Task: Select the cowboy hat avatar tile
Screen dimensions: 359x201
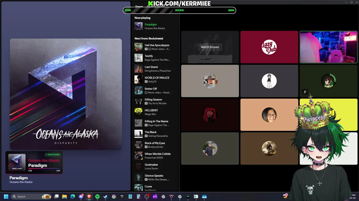Action: click(x=210, y=81)
